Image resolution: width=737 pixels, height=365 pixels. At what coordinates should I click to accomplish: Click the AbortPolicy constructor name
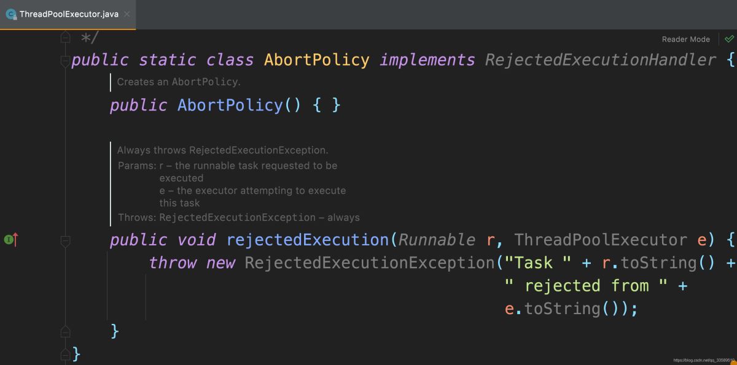[230, 105]
